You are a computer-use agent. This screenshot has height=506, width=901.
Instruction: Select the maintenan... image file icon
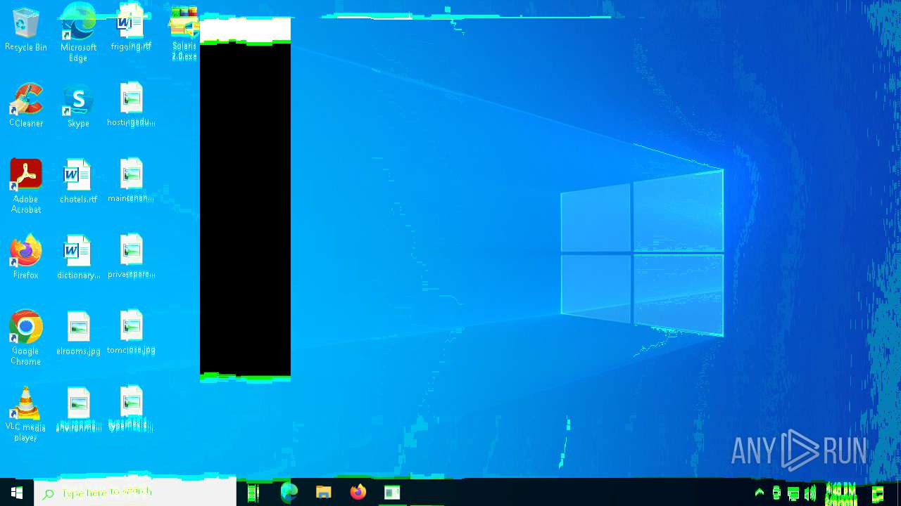point(131,181)
